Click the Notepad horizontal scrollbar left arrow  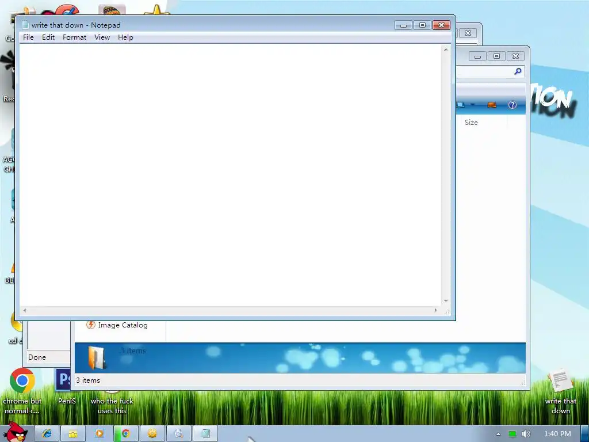point(25,310)
